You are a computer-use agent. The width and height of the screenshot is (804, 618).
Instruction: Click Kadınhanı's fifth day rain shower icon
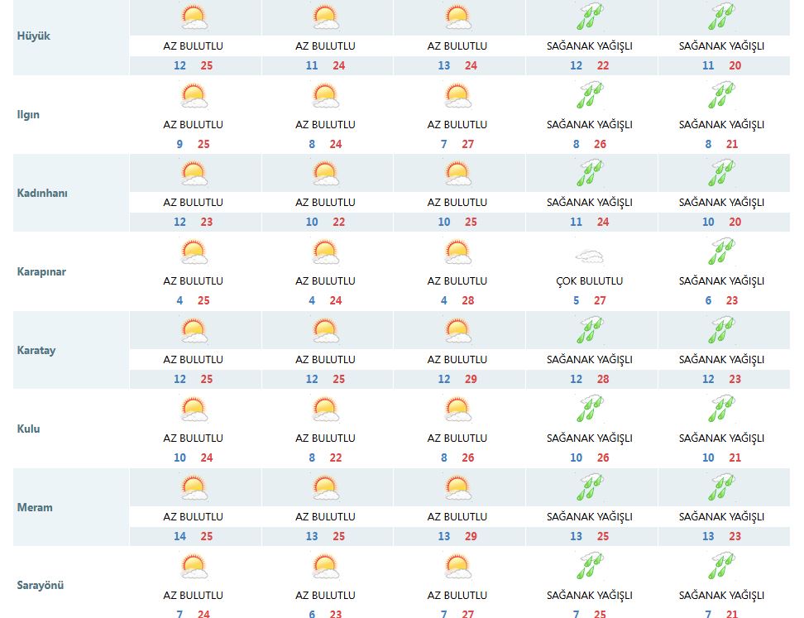[x=722, y=174]
